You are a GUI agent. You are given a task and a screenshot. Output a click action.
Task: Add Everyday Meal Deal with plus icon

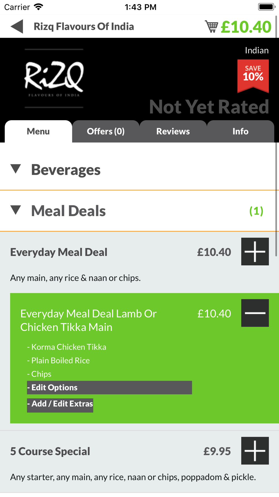click(255, 252)
